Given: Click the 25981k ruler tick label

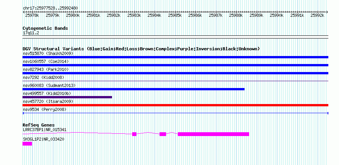Looking at the screenshot, I should 93,15.
